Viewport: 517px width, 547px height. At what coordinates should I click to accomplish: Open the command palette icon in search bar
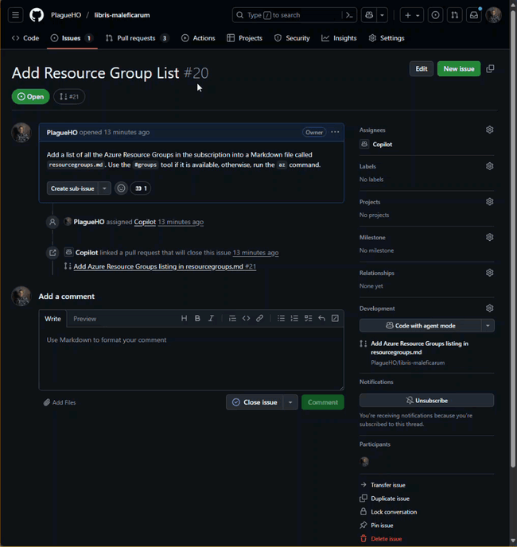tap(349, 15)
